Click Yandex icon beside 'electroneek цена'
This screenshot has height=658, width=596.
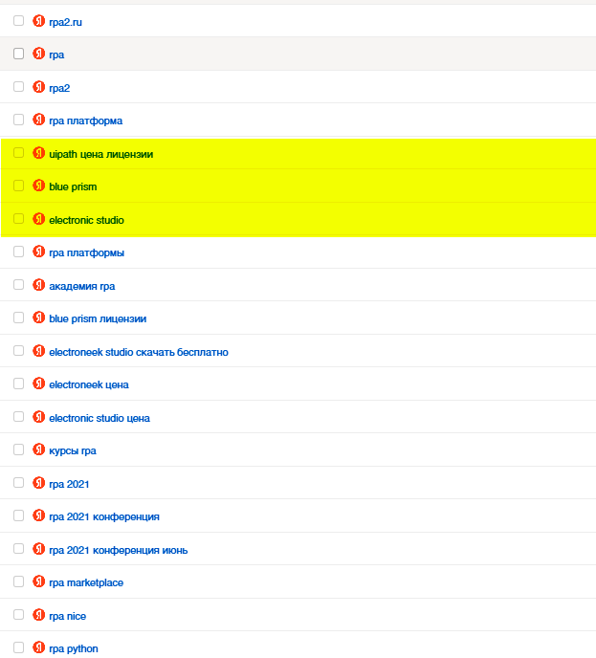(x=38, y=384)
